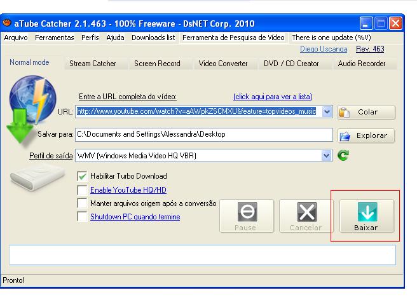Switch to the Screen Record tab
Image resolution: width=417 pixels, height=302 pixels.
tap(157, 64)
